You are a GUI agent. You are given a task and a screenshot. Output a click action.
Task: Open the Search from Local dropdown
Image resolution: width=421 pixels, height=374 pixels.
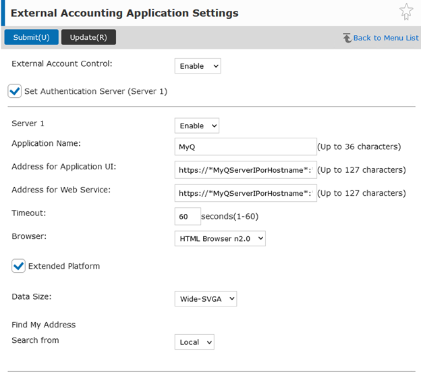194,342
